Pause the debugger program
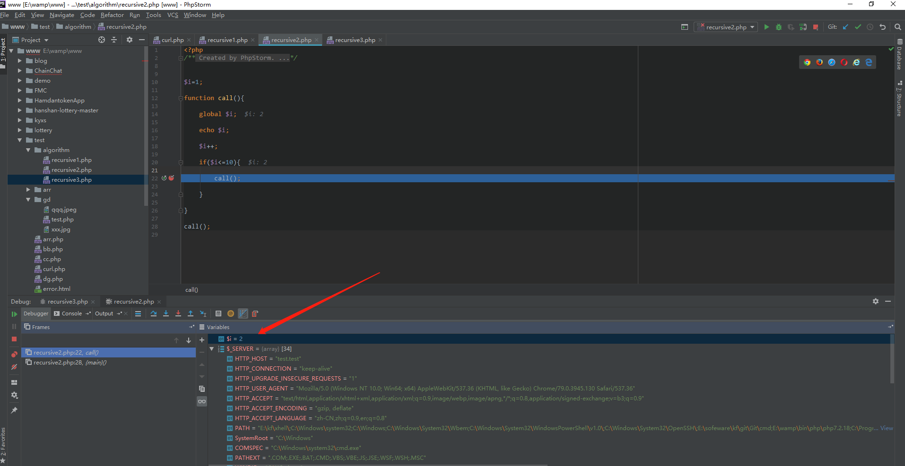This screenshot has width=905, height=466. click(14, 327)
